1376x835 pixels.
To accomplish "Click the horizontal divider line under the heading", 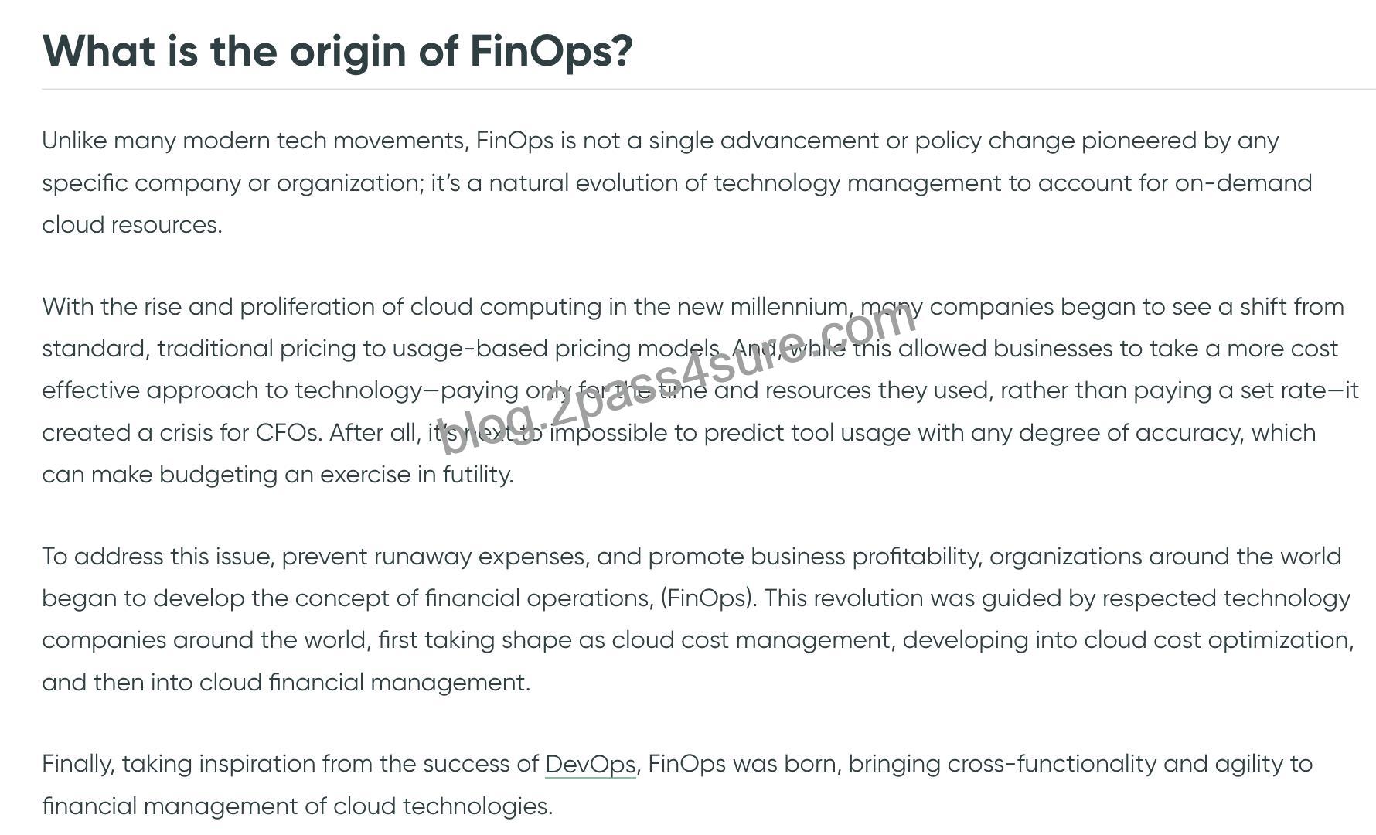I will (x=709, y=89).
